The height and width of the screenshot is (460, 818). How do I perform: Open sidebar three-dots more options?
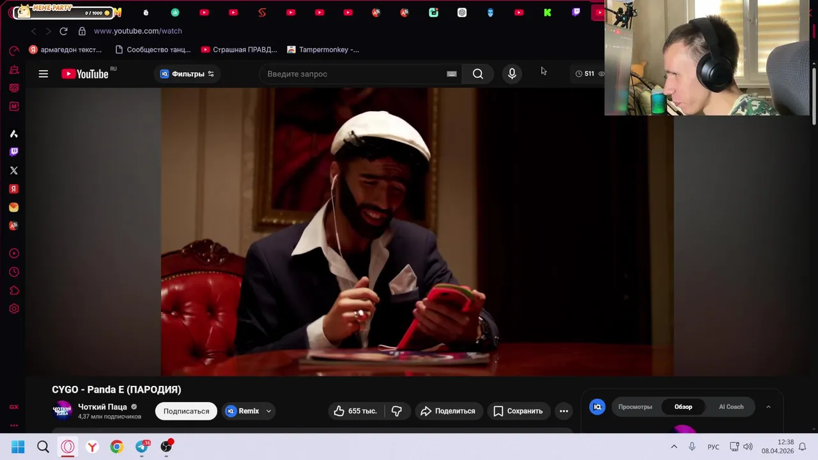tap(14, 425)
